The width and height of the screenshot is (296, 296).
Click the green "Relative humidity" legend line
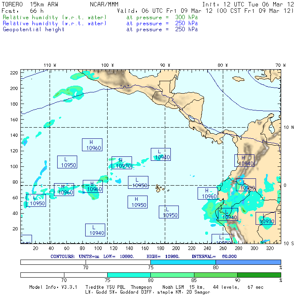pos(54,17)
